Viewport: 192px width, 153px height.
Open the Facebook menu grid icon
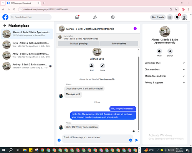pyautogui.click(x=170, y=17)
